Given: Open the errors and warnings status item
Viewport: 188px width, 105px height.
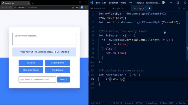Looking at the screenshot, I should pos(96,103).
